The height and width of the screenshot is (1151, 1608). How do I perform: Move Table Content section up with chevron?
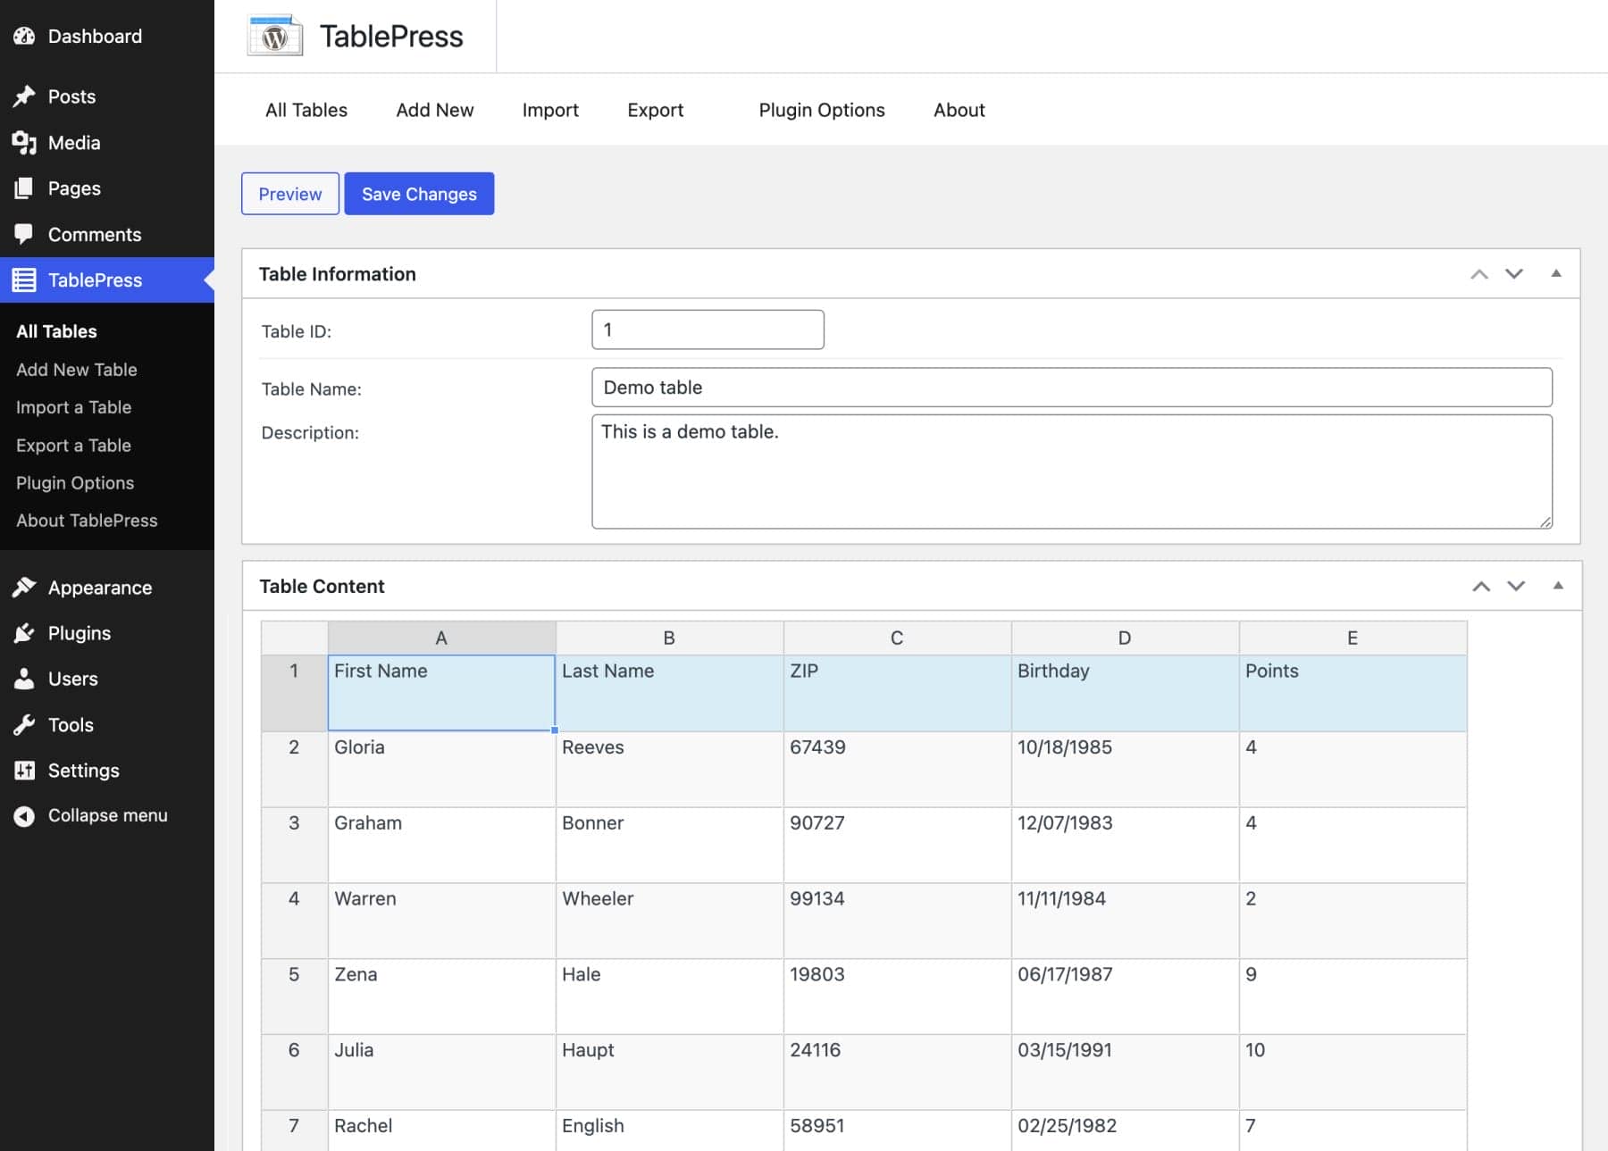click(1481, 586)
